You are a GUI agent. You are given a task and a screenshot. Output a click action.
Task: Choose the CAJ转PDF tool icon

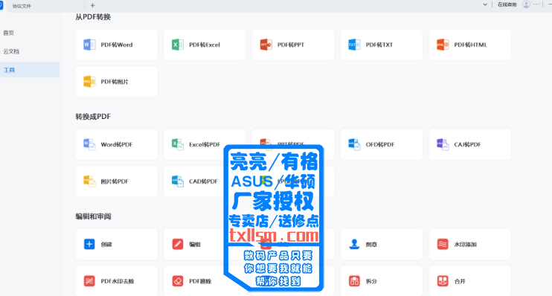[x=443, y=144]
